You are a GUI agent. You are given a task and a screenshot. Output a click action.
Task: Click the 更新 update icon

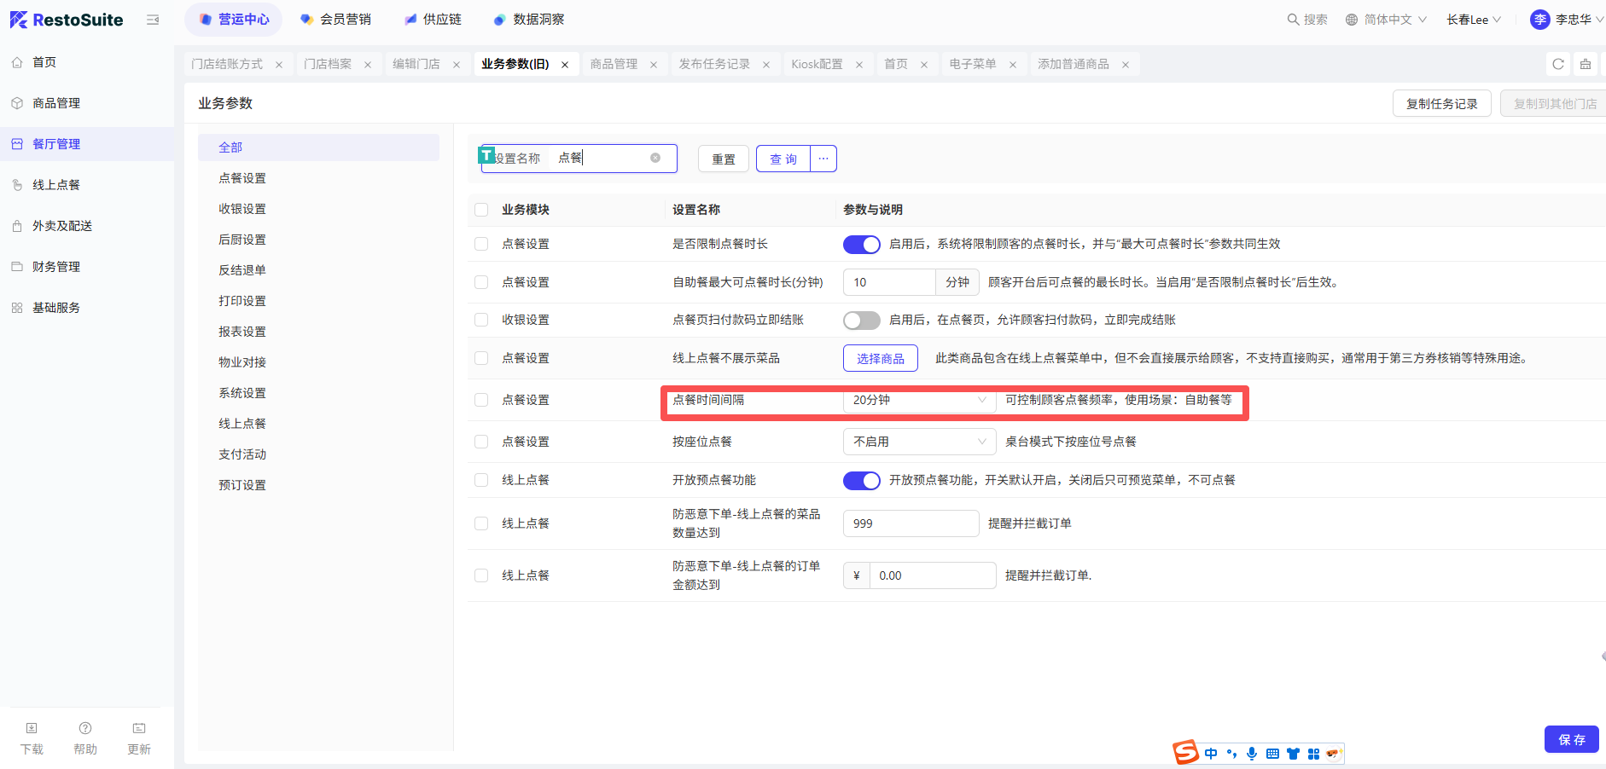[139, 728]
